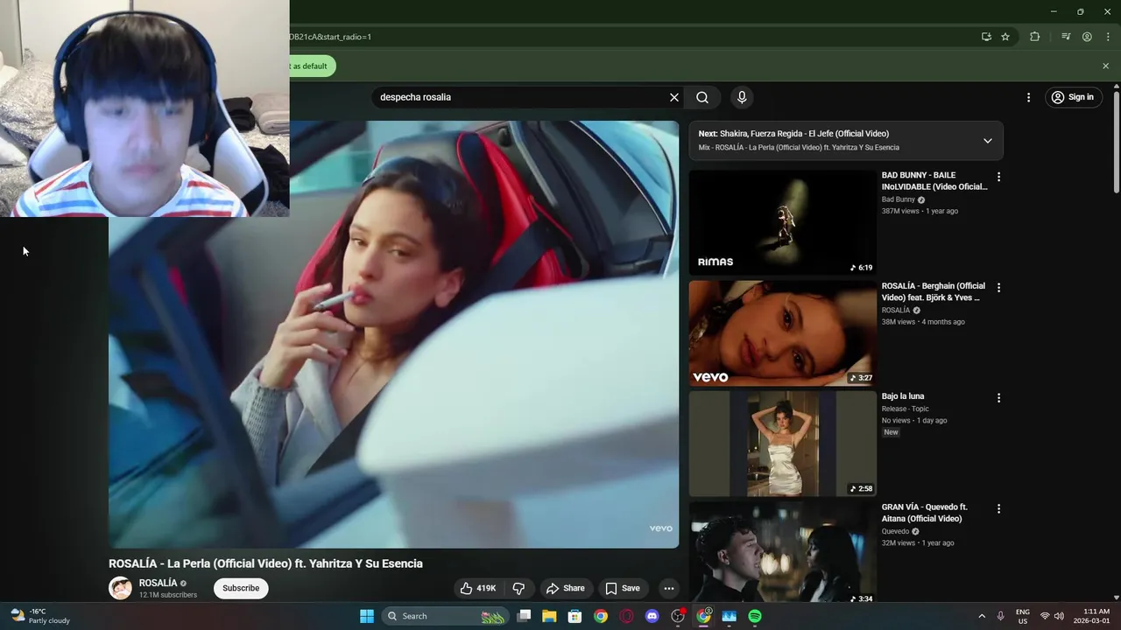The image size is (1121, 630).
Task: Open BAD BUNNY - BAILE INoLVIDABLE video thumbnail
Action: point(782,222)
